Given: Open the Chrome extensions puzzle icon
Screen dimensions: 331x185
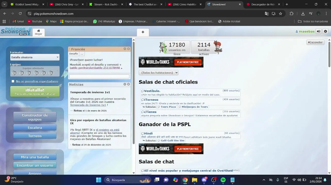Looking at the screenshot, I should point(292,14).
